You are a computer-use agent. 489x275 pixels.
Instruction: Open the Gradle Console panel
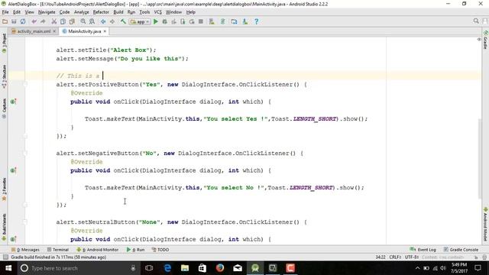pos(461,250)
